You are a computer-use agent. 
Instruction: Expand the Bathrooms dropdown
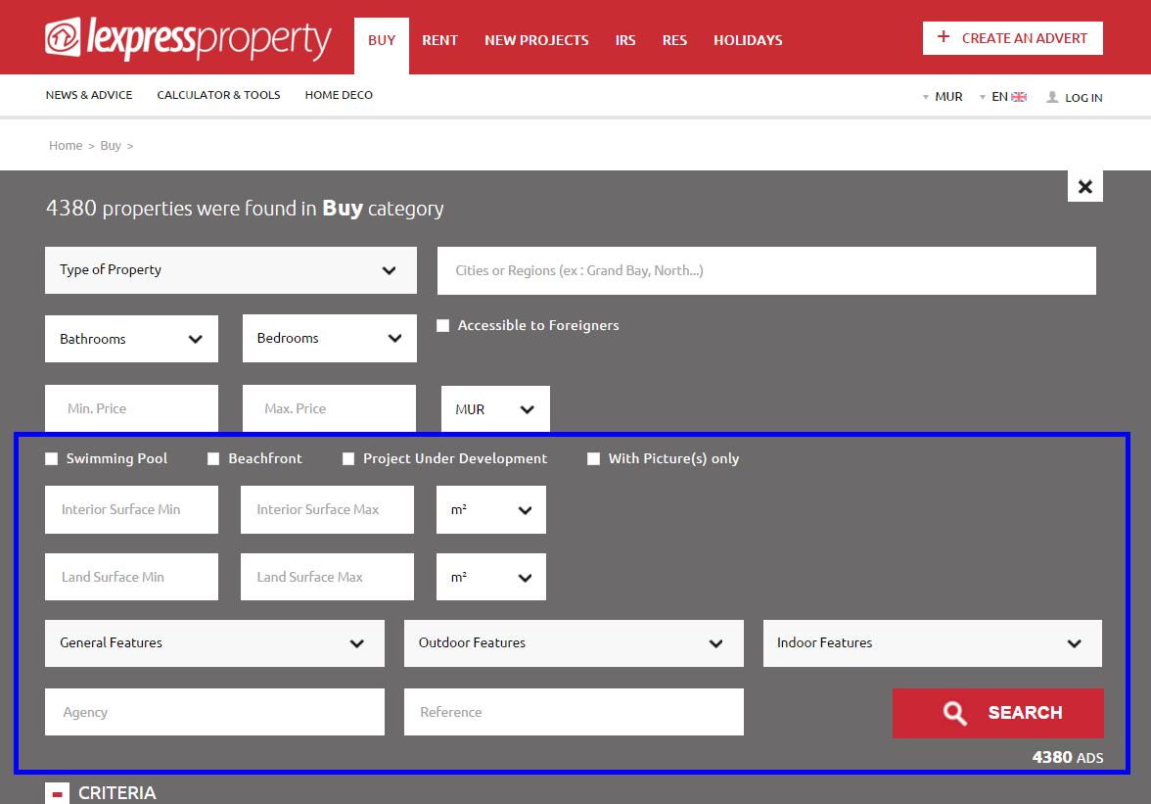click(131, 339)
